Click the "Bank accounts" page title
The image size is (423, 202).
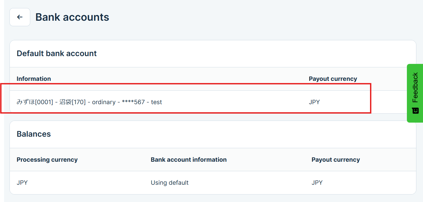click(x=72, y=17)
